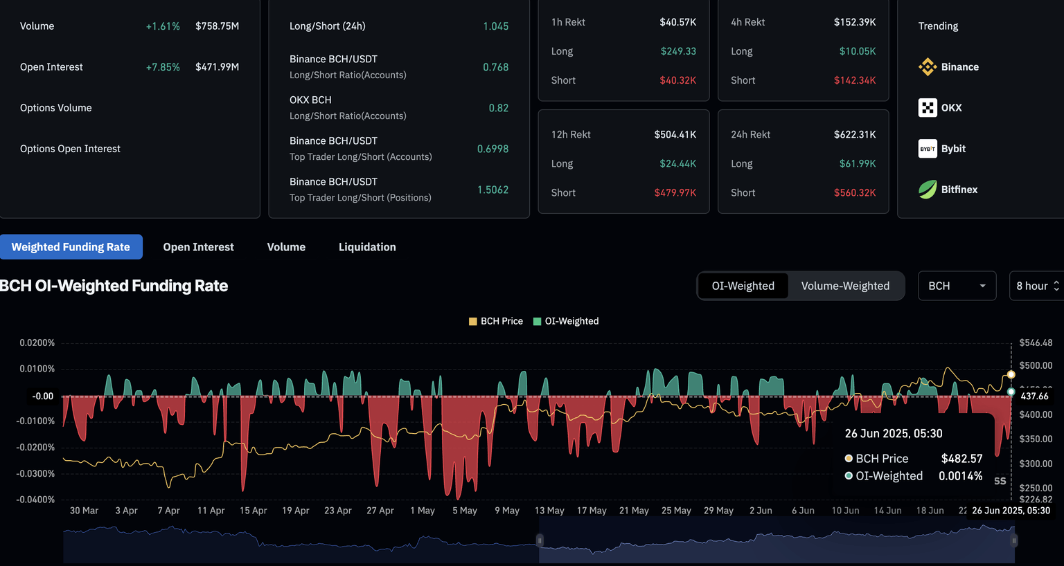Open the Liquidation tab

pos(367,247)
